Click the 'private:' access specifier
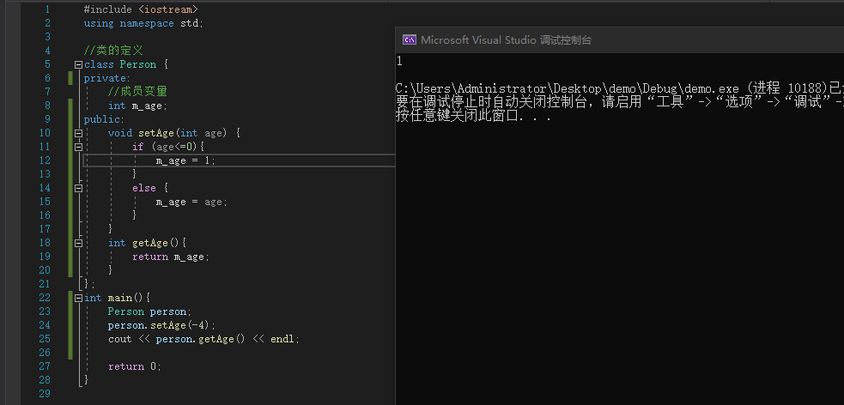The height and width of the screenshot is (405, 844). pyautogui.click(x=106, y=78)
